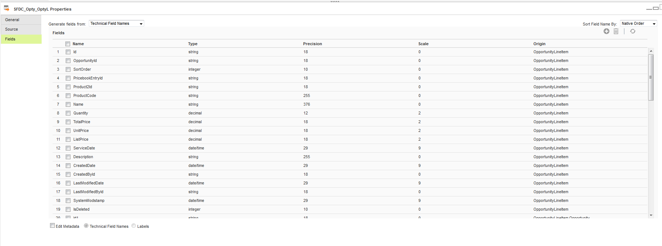This screenshot has height=246, width=662.
Task: Check the SortOrder field checkbox
Action: pyautogui.click(x=68, y=69)
